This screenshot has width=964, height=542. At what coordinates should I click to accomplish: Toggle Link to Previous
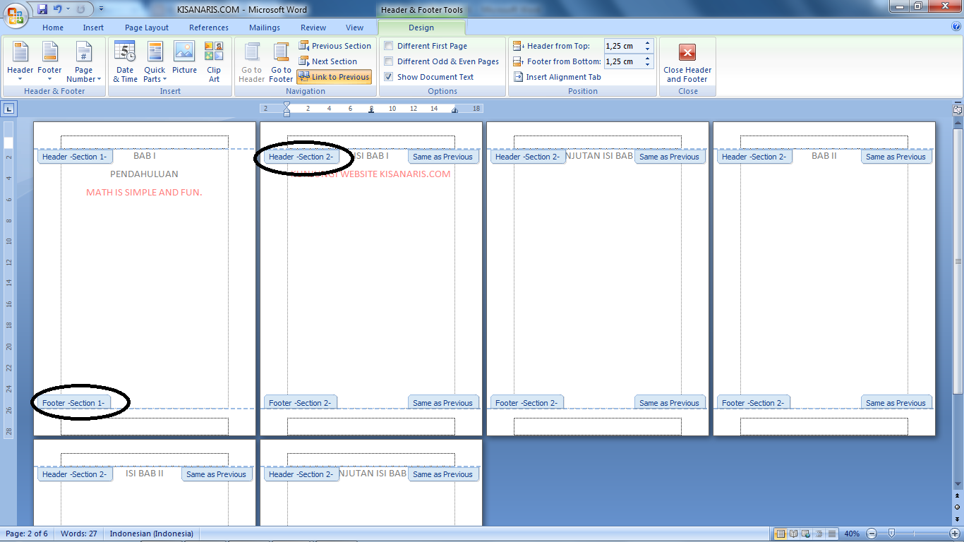tap(334, 77)
